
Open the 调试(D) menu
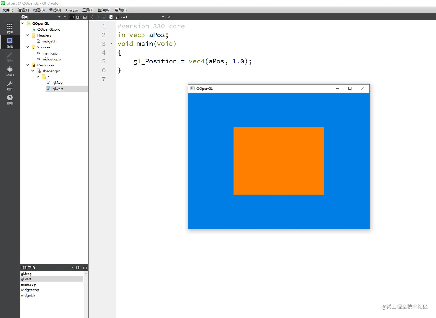pos(55,10)
